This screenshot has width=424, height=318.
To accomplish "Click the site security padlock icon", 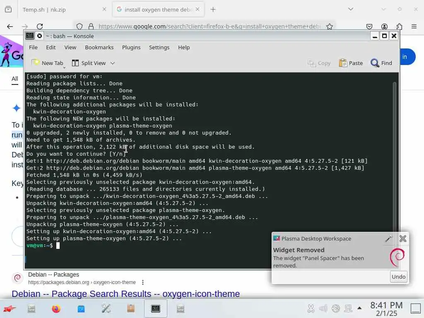I will click(91, 26).
